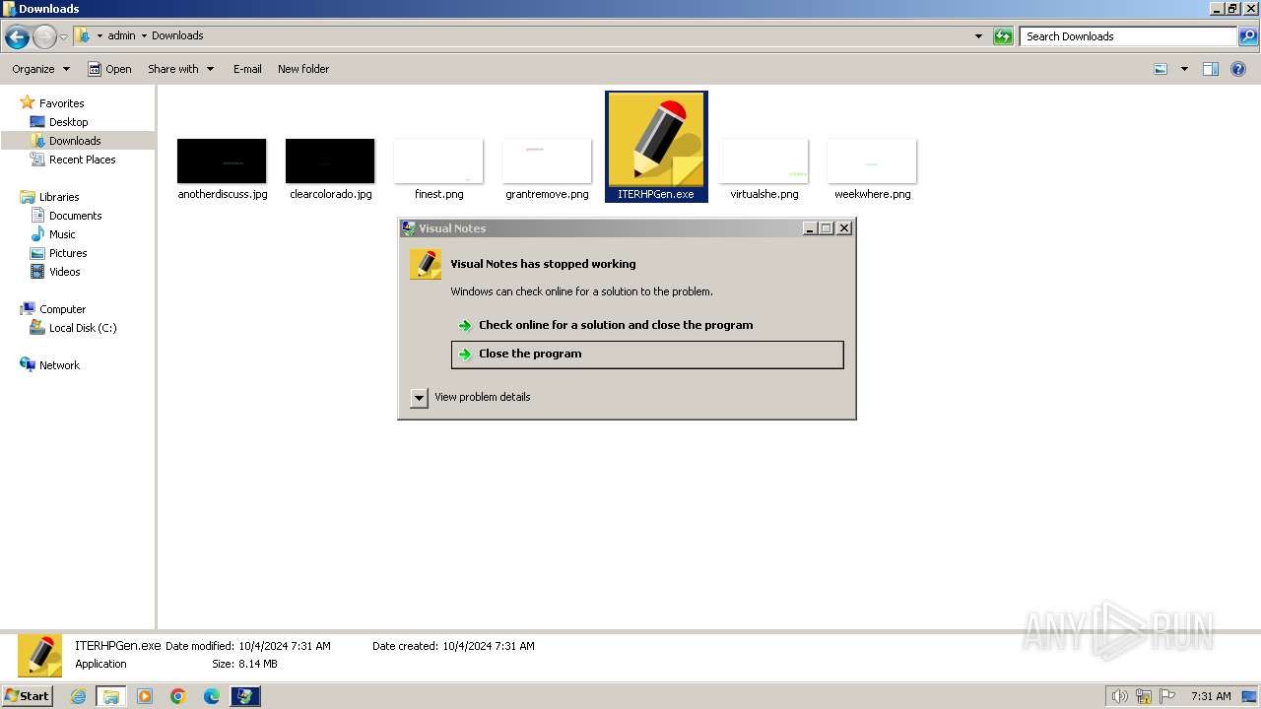
Task: Expand the admin breadcrumb arrow
Action: [144, 36]
